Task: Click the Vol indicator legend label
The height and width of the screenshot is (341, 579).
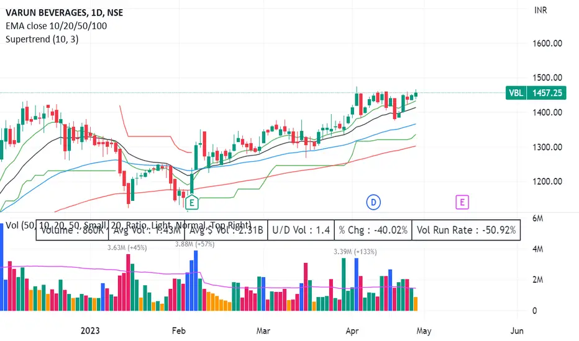Action: click(x=128, y=225)
